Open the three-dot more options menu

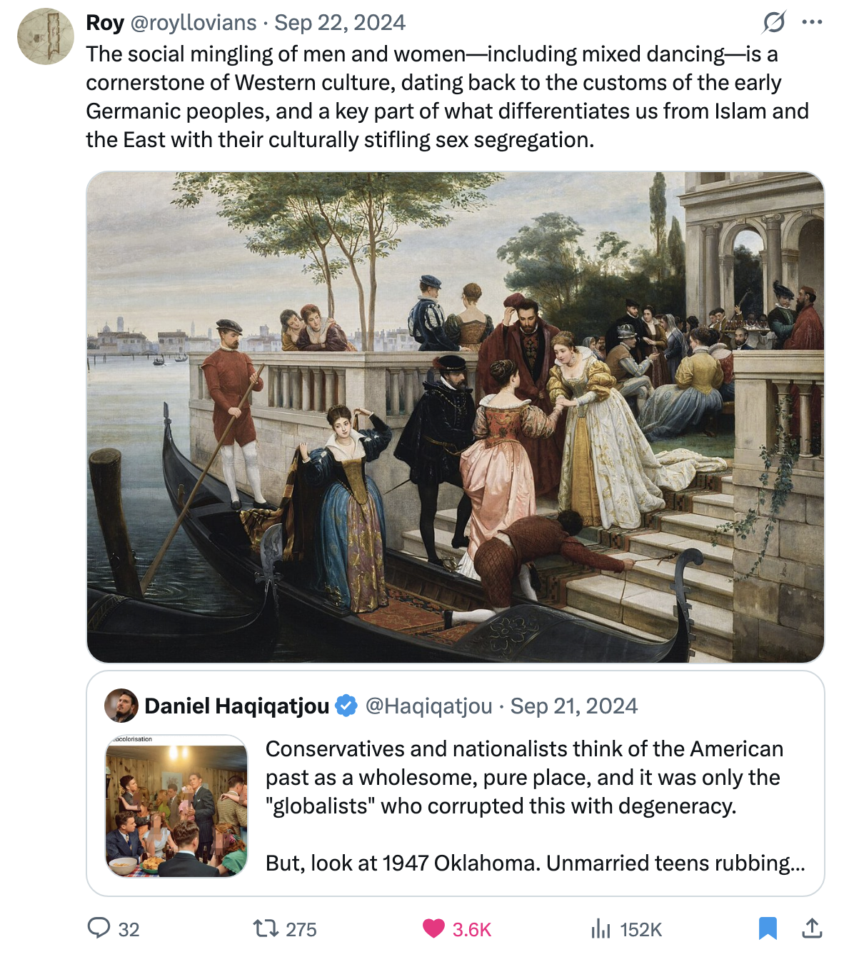click(812, 22)
